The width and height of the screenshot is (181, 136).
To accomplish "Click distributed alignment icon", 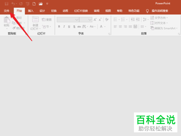I will (x=135, y=26).
